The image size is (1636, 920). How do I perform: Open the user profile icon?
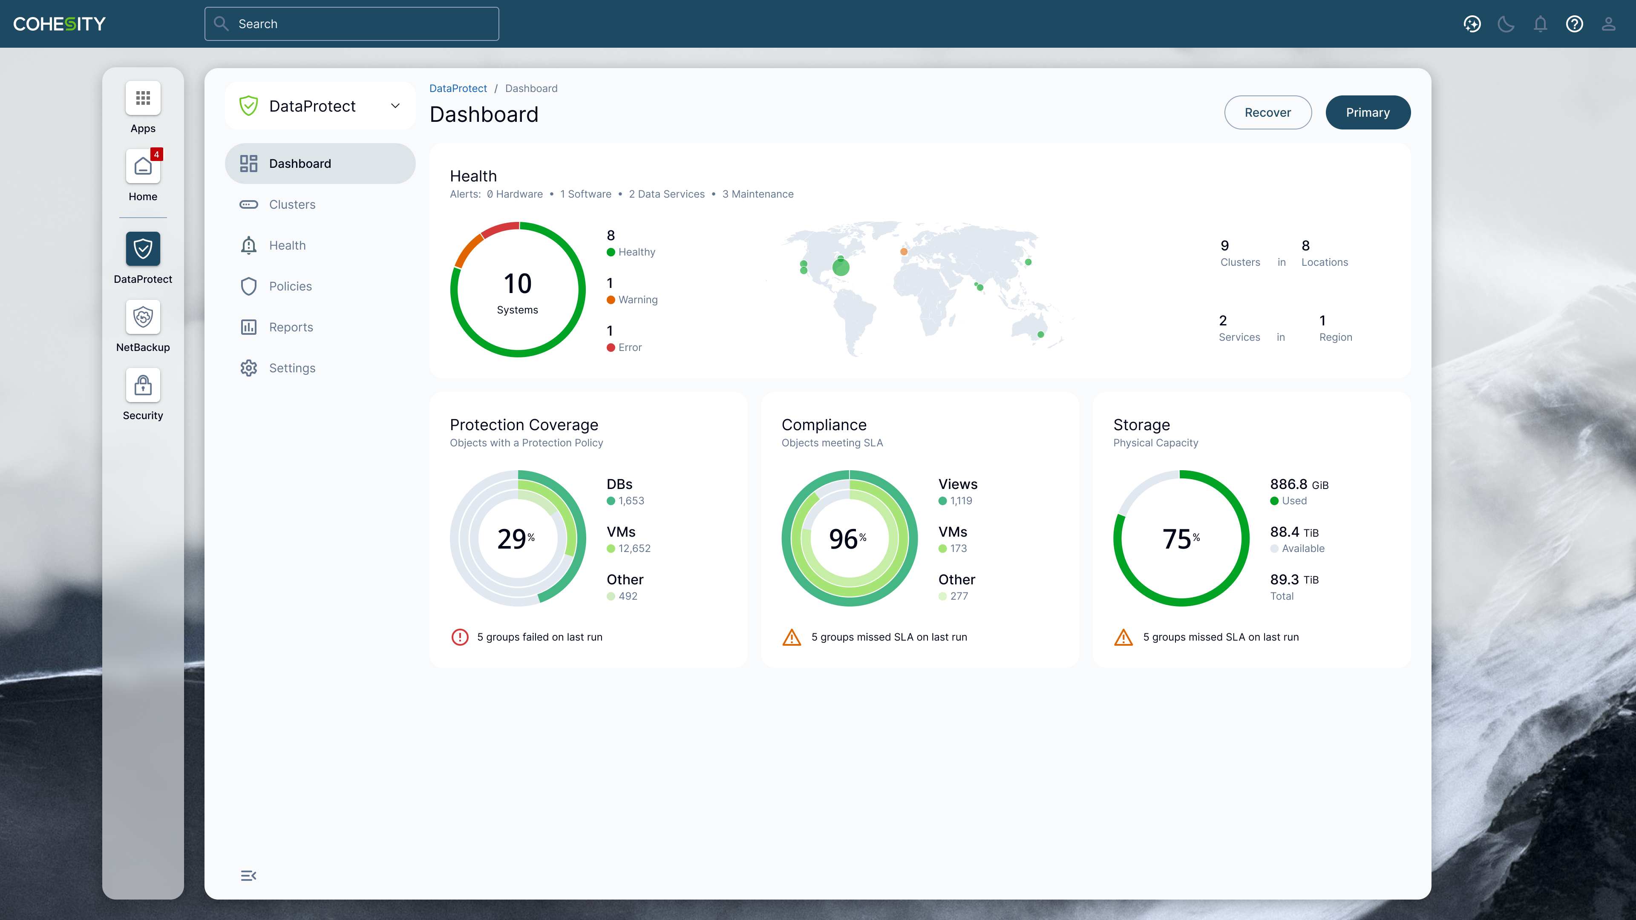1609,24
